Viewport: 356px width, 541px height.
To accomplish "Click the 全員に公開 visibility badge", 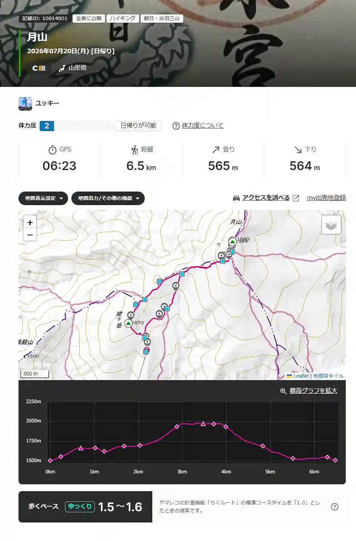I will pos(88,18).
